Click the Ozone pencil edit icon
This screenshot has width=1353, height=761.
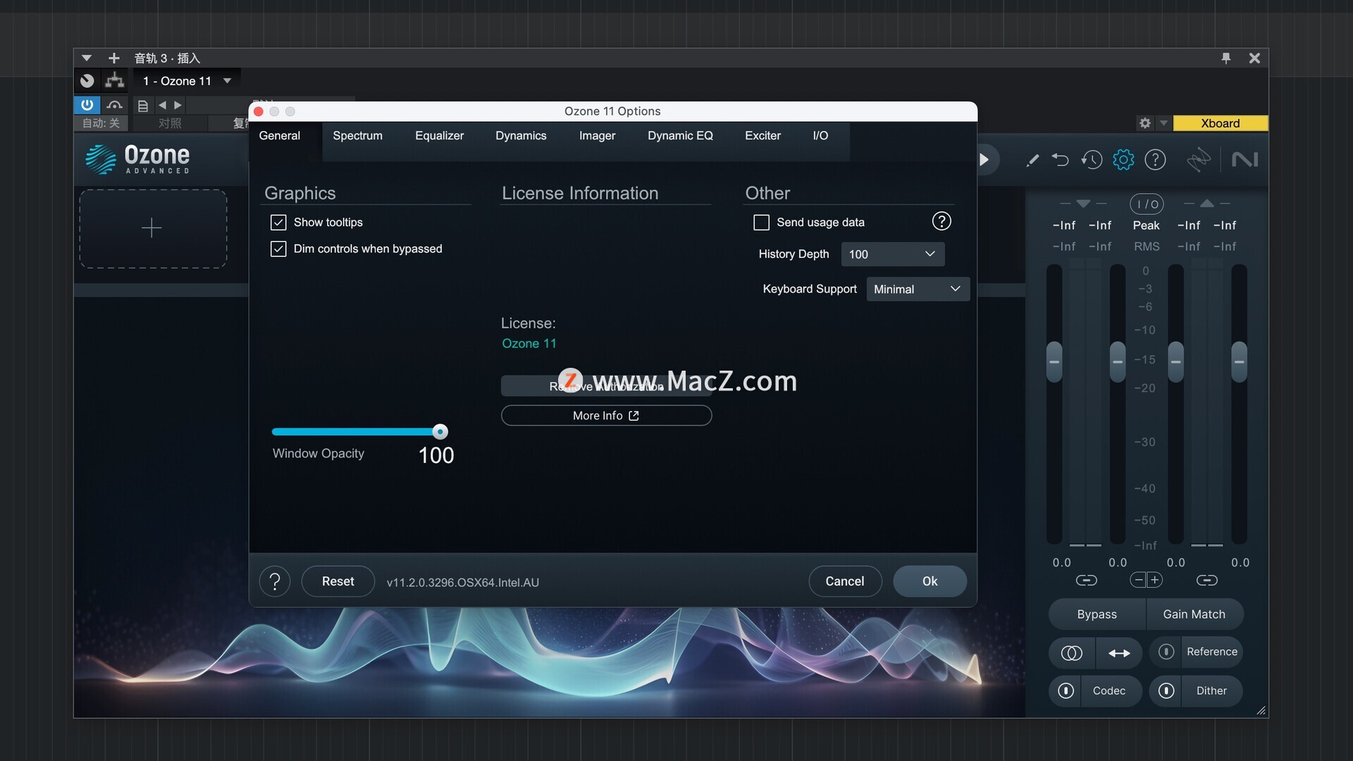[1032, 160]
